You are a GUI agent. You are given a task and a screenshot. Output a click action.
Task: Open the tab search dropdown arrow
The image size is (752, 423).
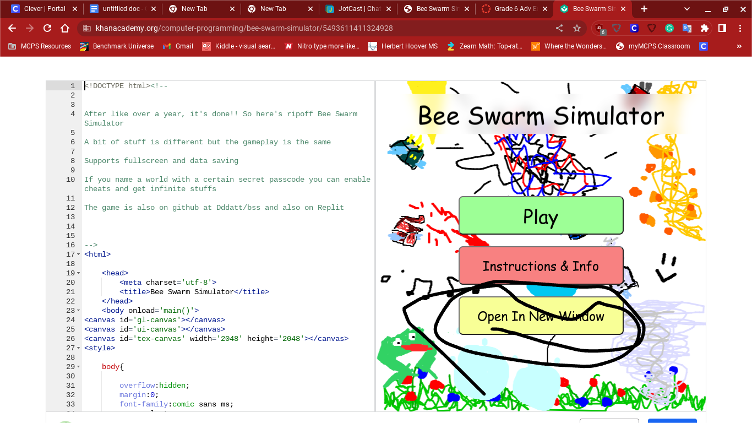tap(687, 9)
